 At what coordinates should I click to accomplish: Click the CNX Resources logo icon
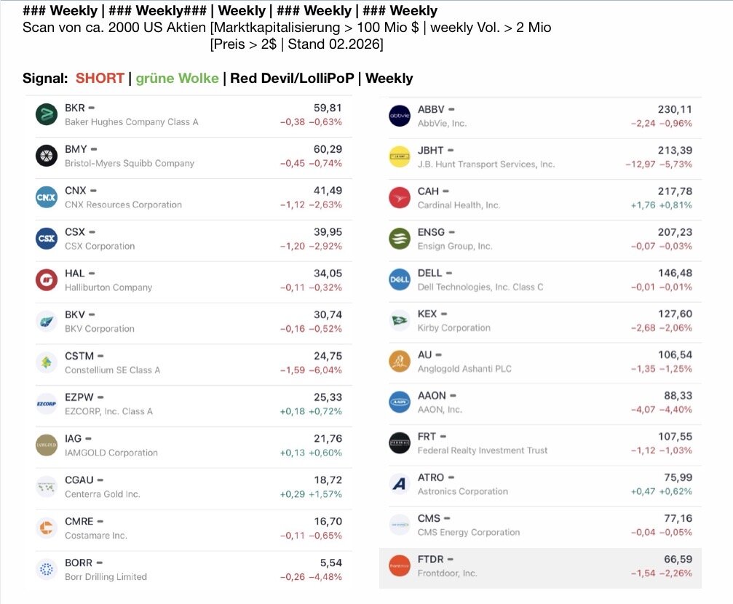[47, 197]
